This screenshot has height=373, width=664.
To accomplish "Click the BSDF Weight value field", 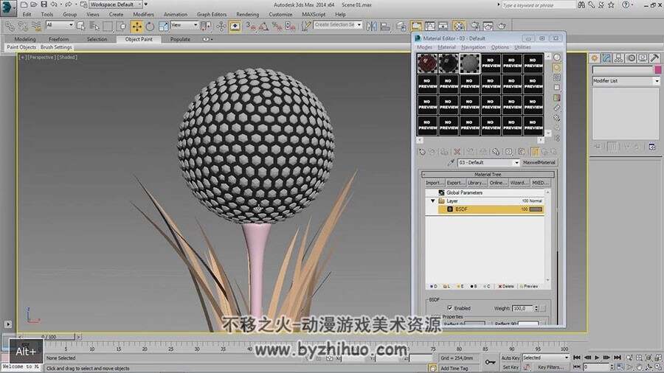I will tap(522, 308).
